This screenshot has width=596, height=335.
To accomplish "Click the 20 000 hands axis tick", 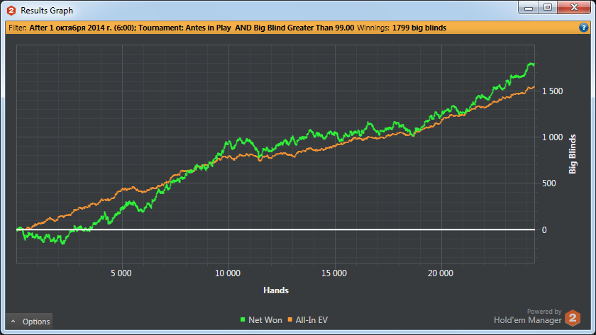I will click(x=441, y=273).
